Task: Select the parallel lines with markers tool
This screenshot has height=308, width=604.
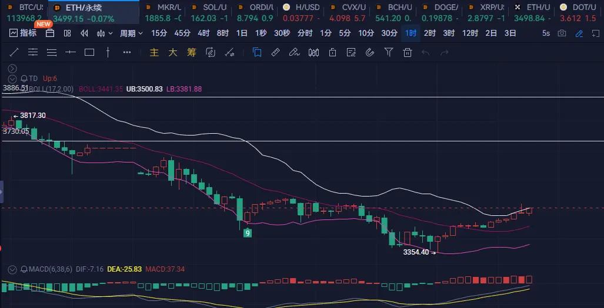Action: click(x=33, y=52)
